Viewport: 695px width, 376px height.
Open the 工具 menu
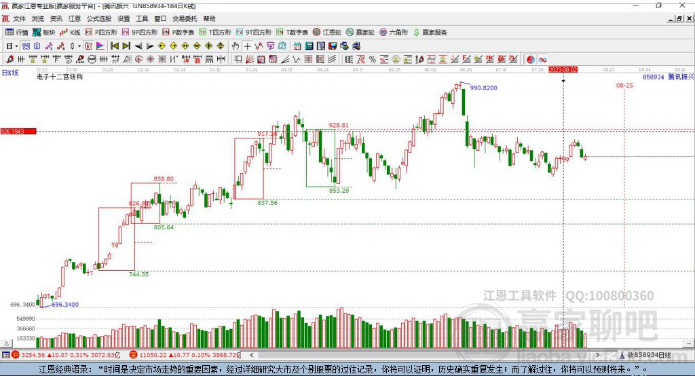coord(142,18)
